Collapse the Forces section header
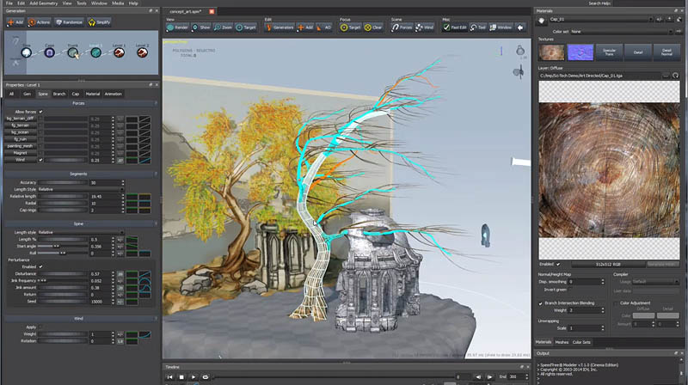The width and height of the screenshot is (688, 385). tap(81, 103)
